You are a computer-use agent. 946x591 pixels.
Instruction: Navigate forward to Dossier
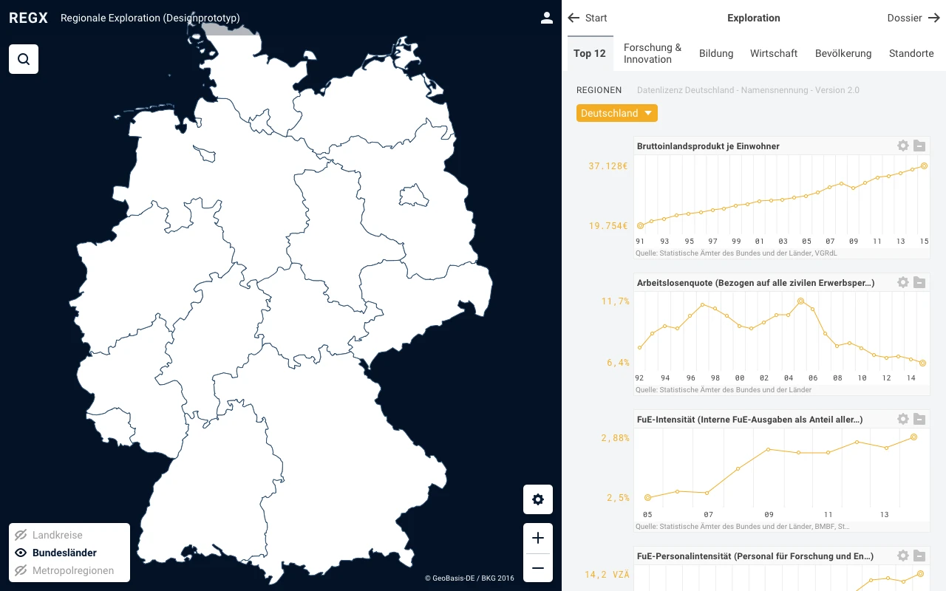point(913,18)
